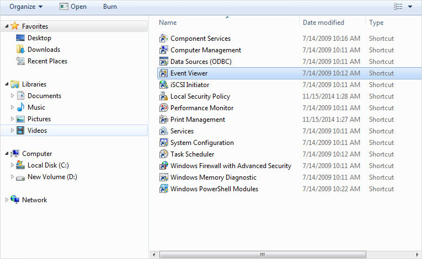Click the horizontal scrollbar right arrow
Image resolution: width=422 pixels, height=259 pixels.
click(x=417, y=255)
